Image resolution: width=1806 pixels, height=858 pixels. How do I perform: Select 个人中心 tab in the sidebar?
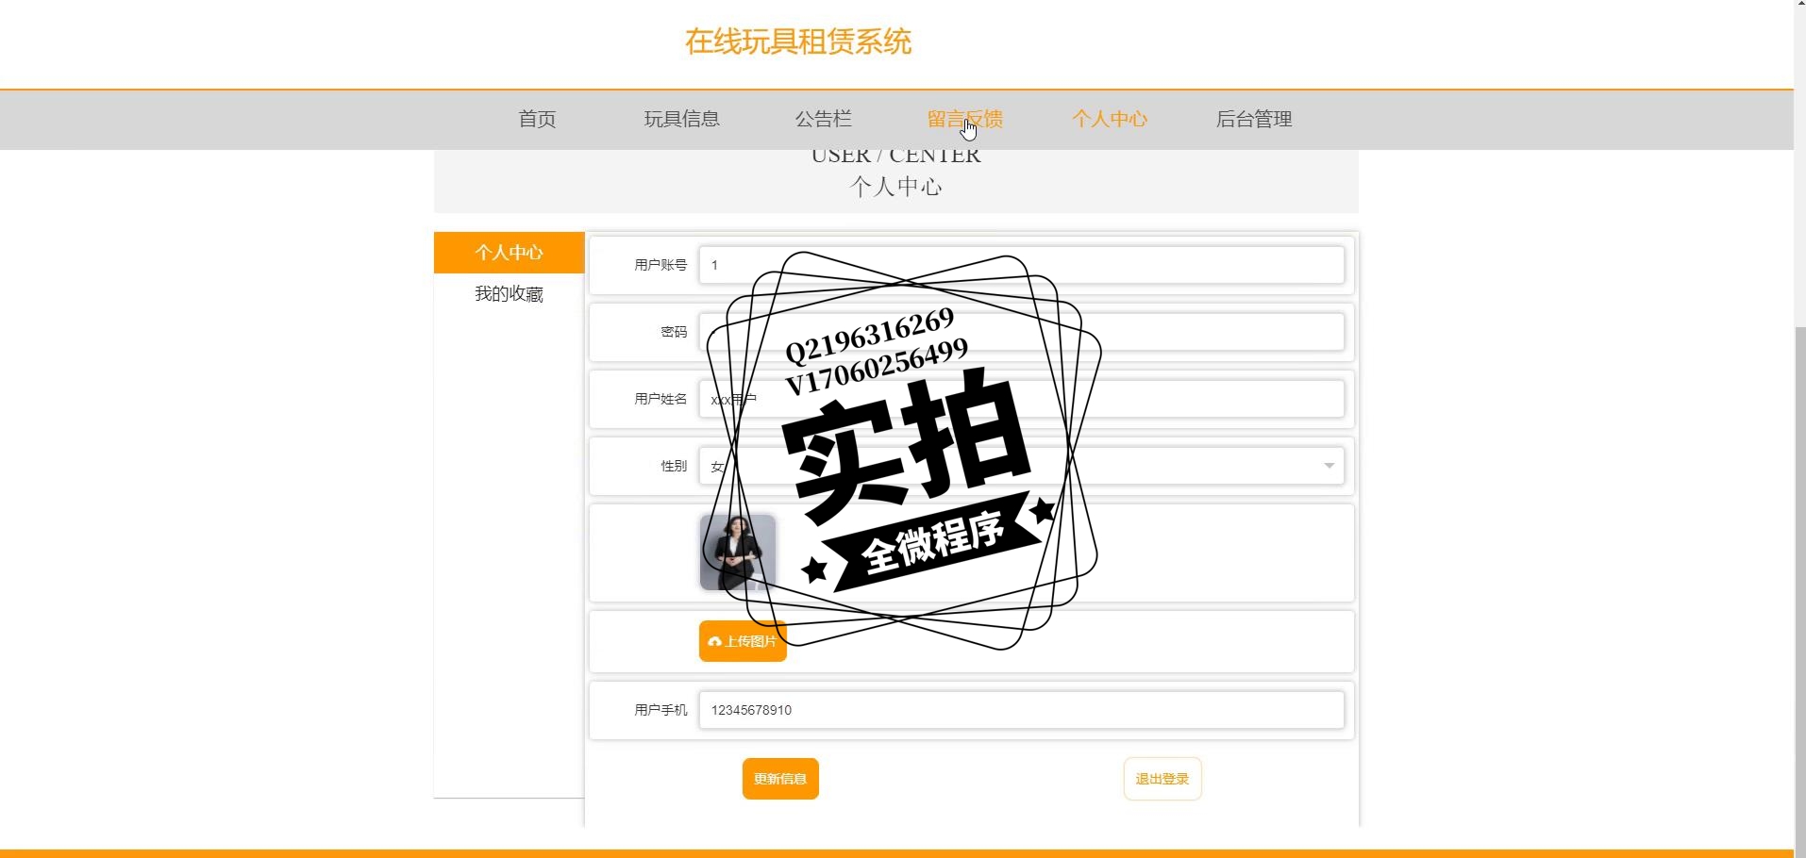510,253
